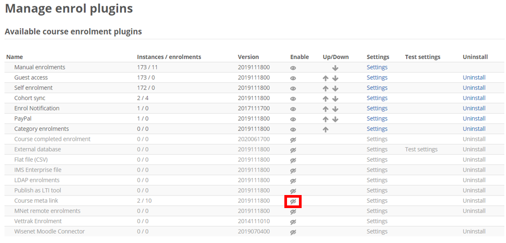The image size is (506, 243).
Task: Move Enrol Notification up with arrow
Action: [x=326, y=109]
